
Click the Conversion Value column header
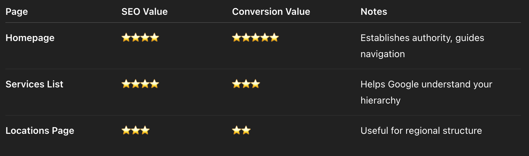pyautogui.click(x=271, y=12)
